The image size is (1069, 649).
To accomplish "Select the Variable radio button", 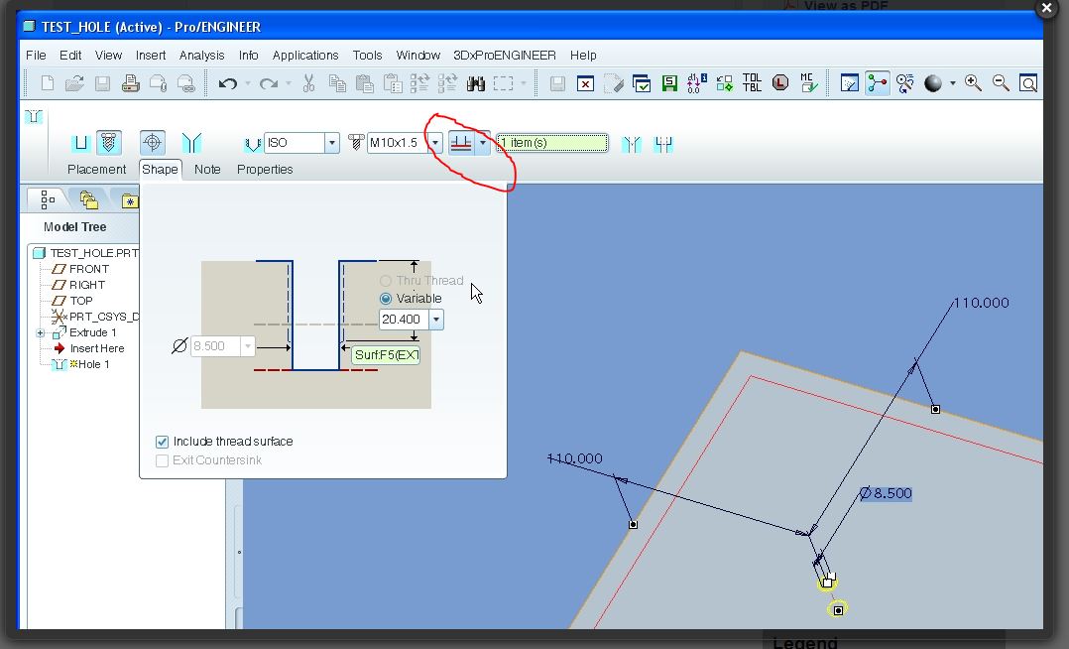I will tap(386, 299).
